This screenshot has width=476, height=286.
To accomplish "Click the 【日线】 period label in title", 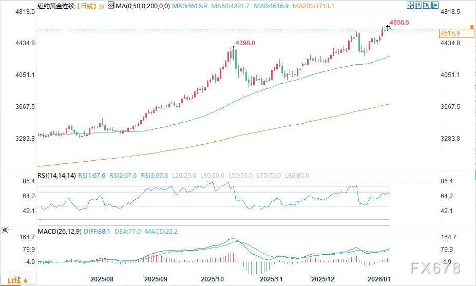I will coord(85,6).
